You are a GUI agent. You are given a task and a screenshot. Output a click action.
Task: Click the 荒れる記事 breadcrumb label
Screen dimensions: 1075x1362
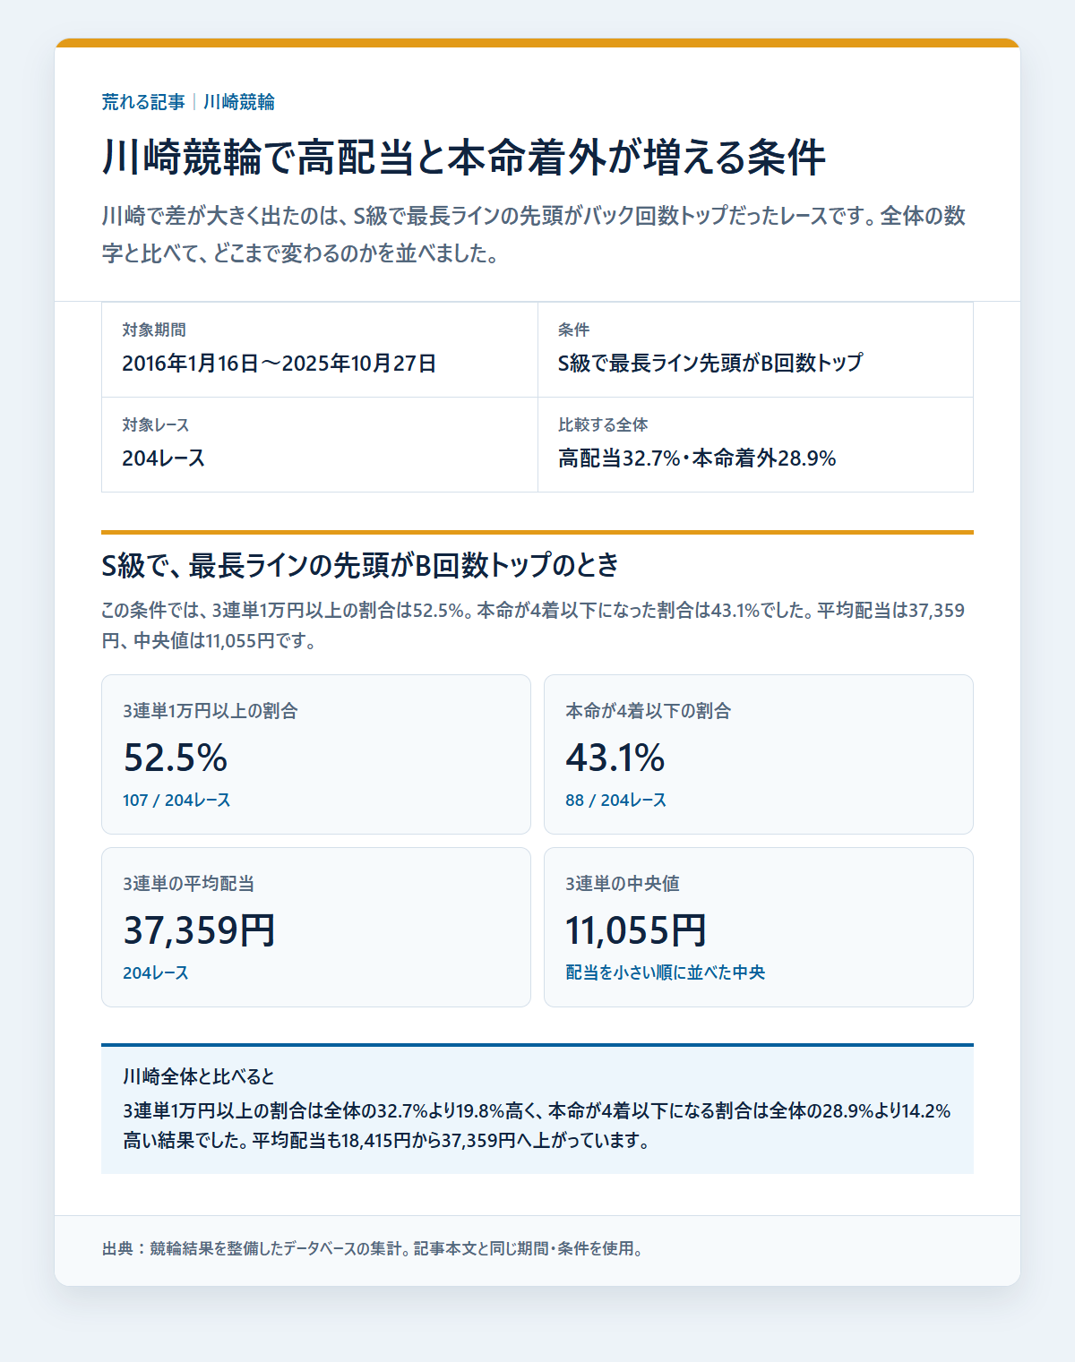click(143, 102)
